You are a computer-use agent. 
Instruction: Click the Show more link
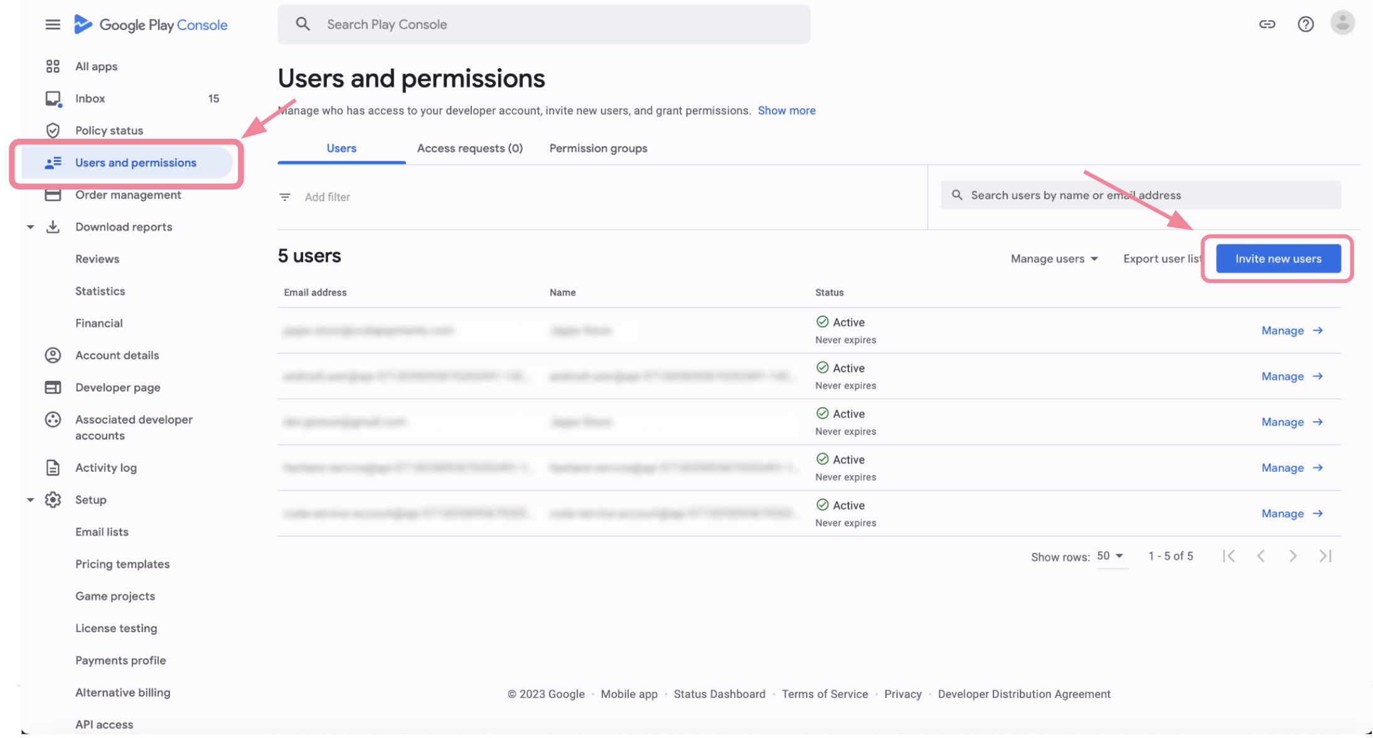786,110
